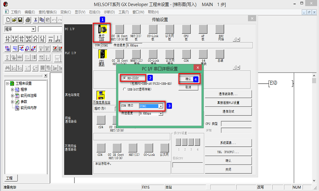Click the Print toolbar icon

28,20
